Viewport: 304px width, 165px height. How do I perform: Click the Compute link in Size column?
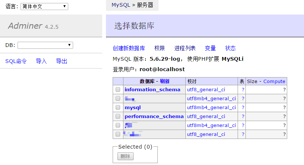[x=274, y=81]
